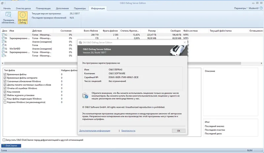Image resolution: width=264 pixels, height=153 pixels.
Task: Close the About dialog with X
Action: coord(184,42)
